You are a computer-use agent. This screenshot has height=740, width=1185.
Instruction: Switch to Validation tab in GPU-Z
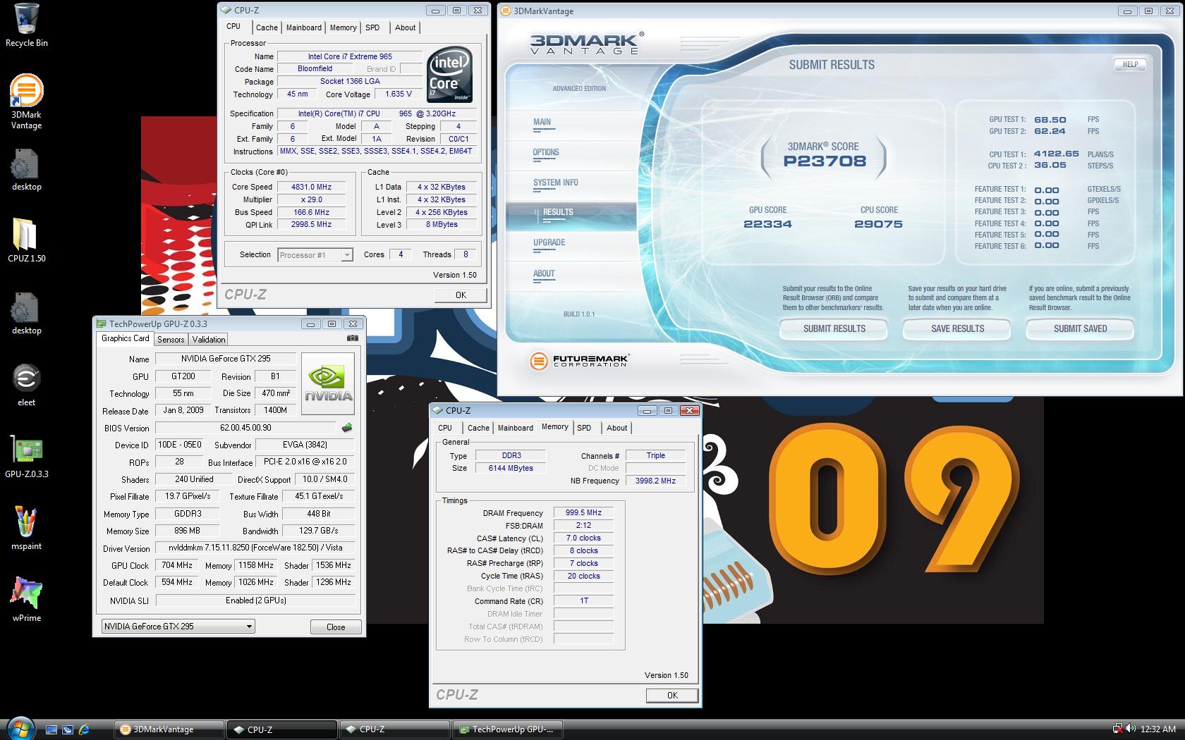click(x=209, y=339)
